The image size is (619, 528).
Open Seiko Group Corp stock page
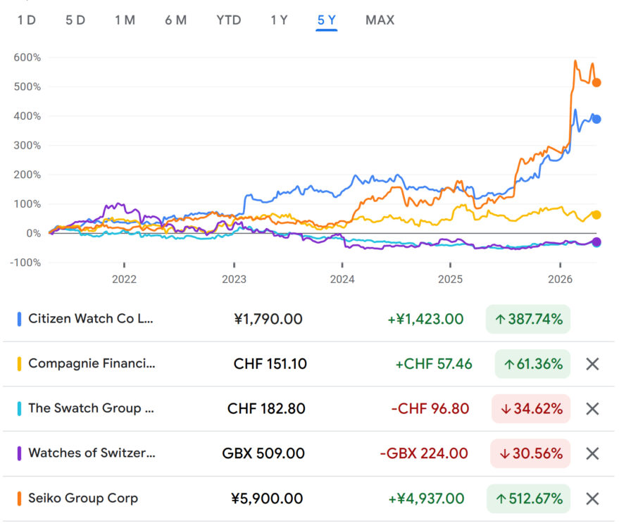click(x=83, y=498)
